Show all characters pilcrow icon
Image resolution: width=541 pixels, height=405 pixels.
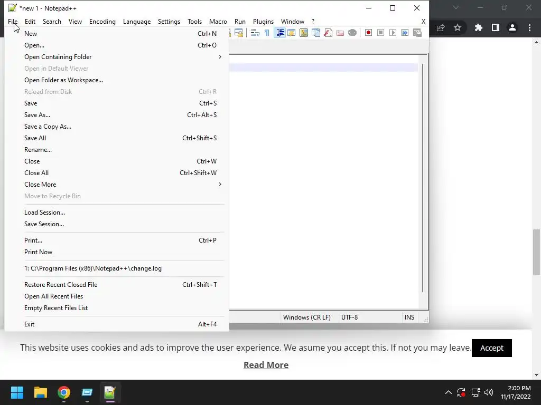coord(267,33)
